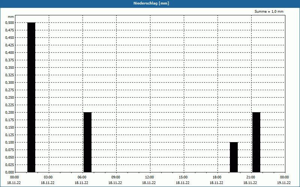Click the 0,325 y-axis value
300x187 pixels.
coord(10,75)
